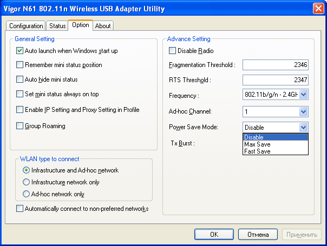Image resolution: width=327 pixels, height=246 pixels.
Task: Enable automatically connect to non-preferred networks
Action: [x=19, y=209]
